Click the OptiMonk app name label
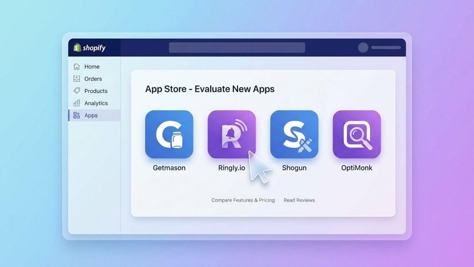Screen dimensions: 474x267 (357, 168)
